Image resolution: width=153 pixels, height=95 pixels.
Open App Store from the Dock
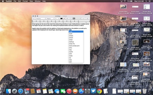(81, 91)
